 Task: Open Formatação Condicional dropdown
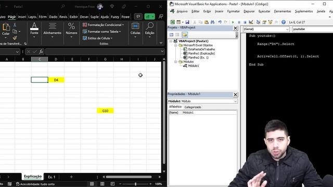click(103, 25)
